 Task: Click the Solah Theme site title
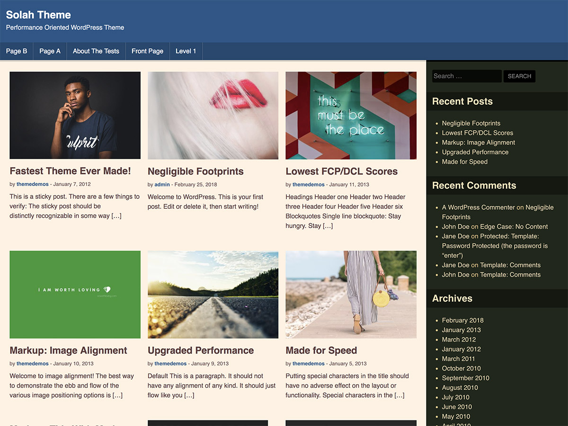[x=38, y=15]
